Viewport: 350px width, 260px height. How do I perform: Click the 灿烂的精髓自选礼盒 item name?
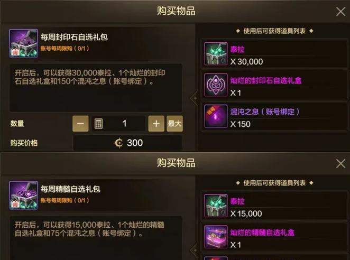[x=262, y=233]
